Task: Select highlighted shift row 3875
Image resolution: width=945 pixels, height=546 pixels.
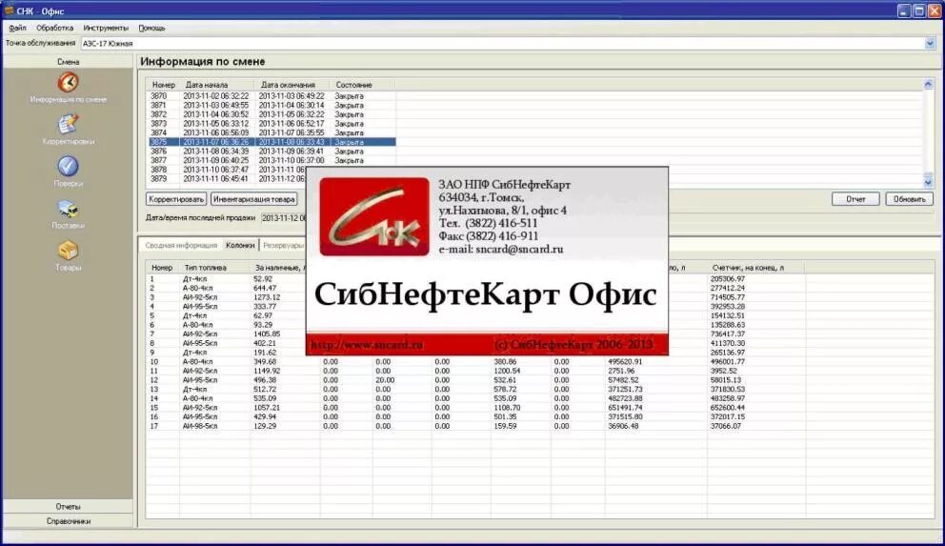Action: pos(271,142)
